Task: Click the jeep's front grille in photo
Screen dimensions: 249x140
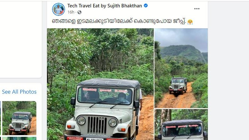Action: pos(97,126)
